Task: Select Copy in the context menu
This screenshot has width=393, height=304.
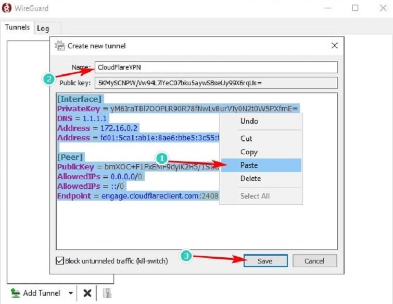Action: point(249,152)
